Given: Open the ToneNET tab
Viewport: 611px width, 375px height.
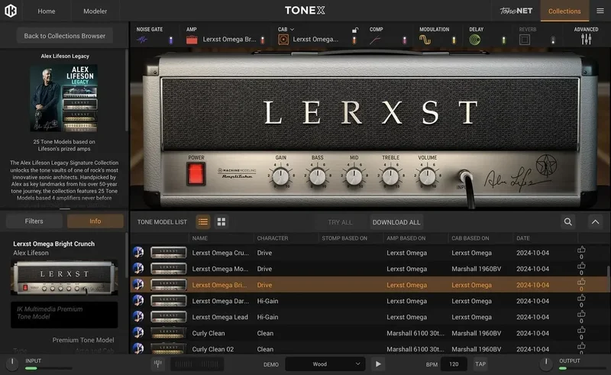Looking at the screenshot, I should (516, 11).
